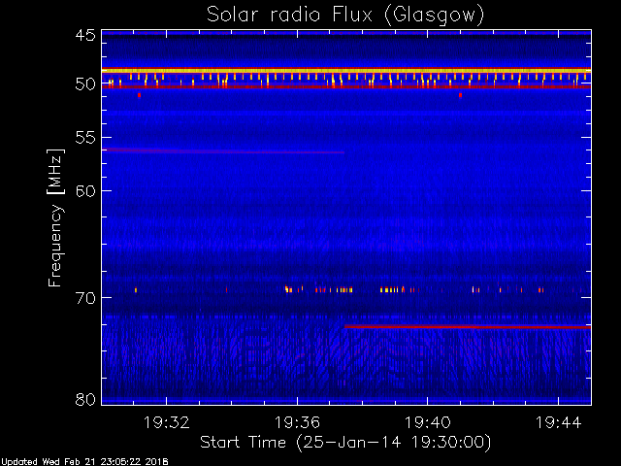The height and width of the screenshot is (466, 621).
Task: Click the 'Frequency [MHz]' axis label
Action: point(55,217)
